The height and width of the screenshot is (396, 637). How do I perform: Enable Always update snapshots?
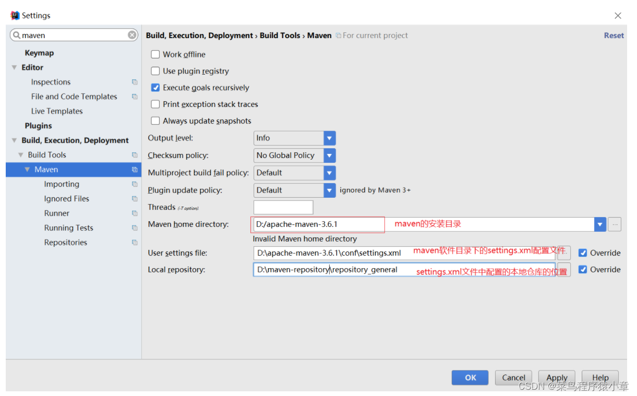(x=155, y=121)
